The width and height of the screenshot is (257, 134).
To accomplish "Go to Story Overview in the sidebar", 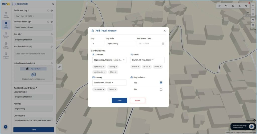I will pos(6,15).
